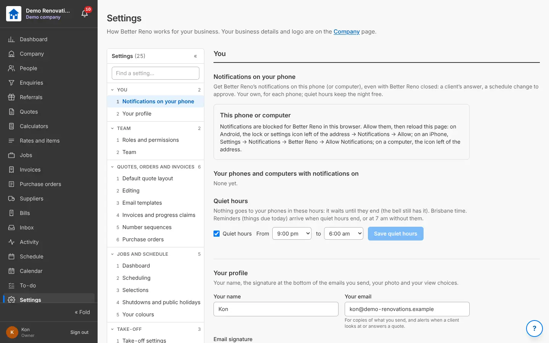Fold the sidebar
Screen dimensions: 549x343
82,312
